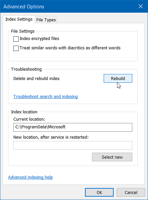The height and width of the screenshot is (200, 148).
Task: Click the "Current location:" label
Action: (x=29, y=119)
